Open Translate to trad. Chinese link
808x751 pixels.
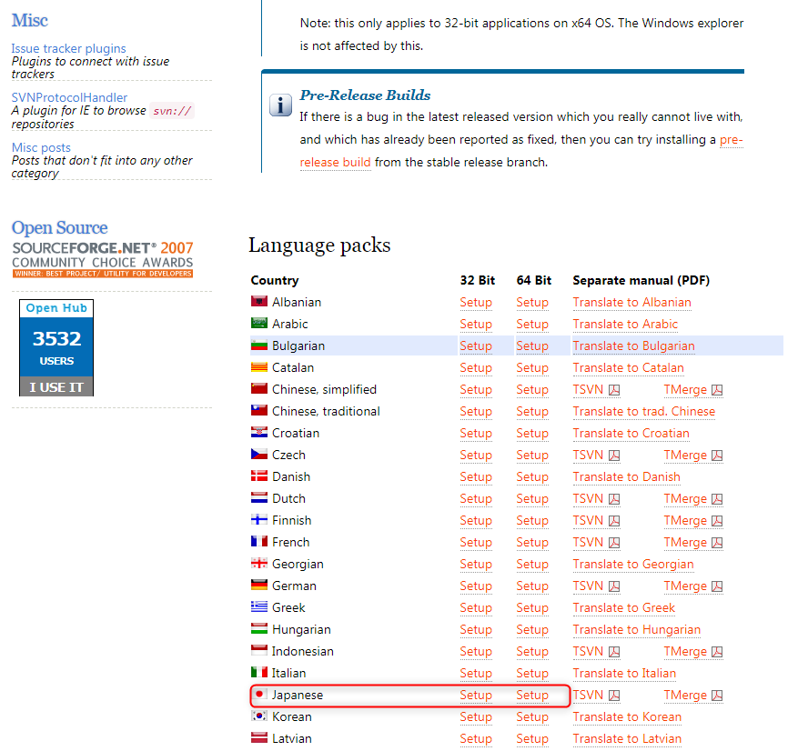[x=643, y=411]
